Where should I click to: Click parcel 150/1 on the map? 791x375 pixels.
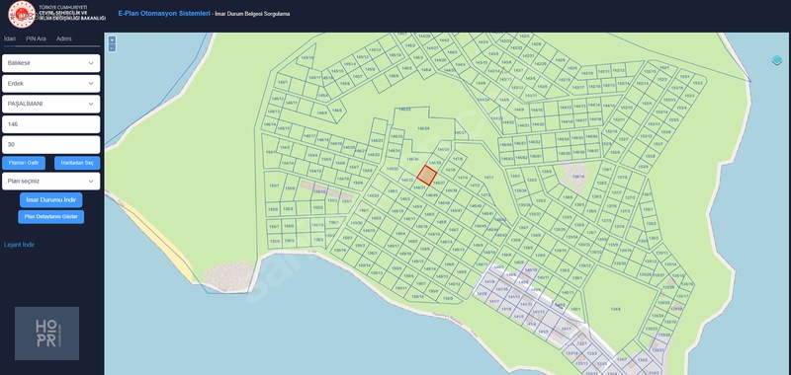point(347,238)
